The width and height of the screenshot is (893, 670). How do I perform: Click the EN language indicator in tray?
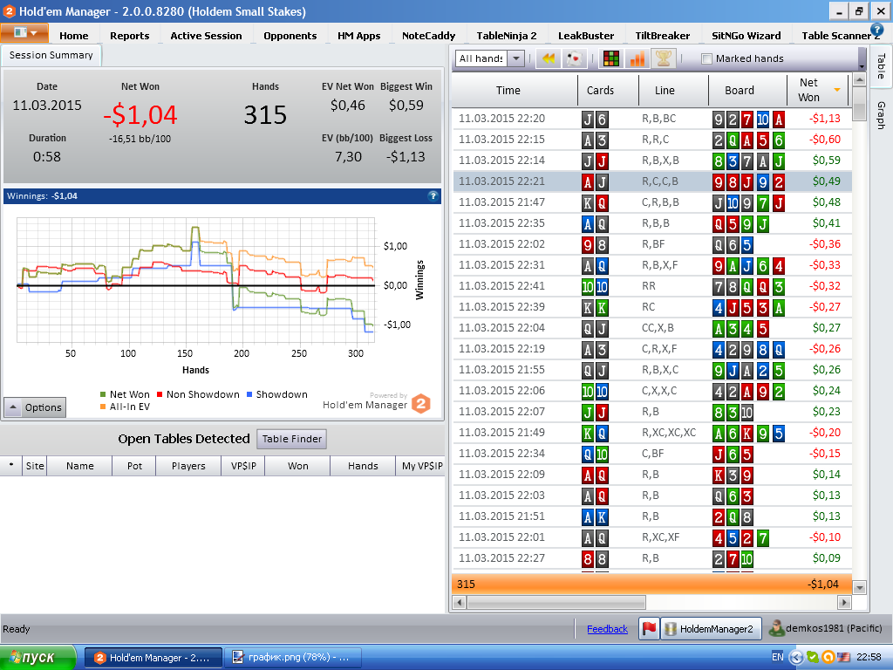pyautogui.click(x=777, y=657)
